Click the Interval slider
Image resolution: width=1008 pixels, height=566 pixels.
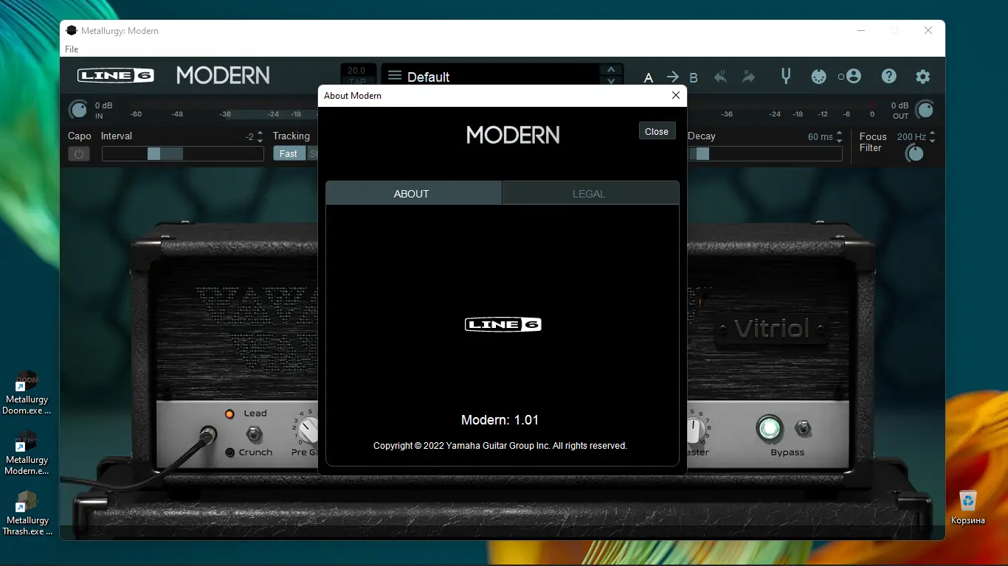183,154
